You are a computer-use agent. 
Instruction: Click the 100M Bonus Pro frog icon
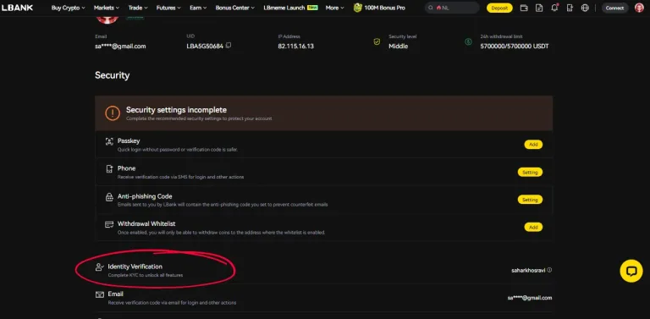[x=357, y=8]
